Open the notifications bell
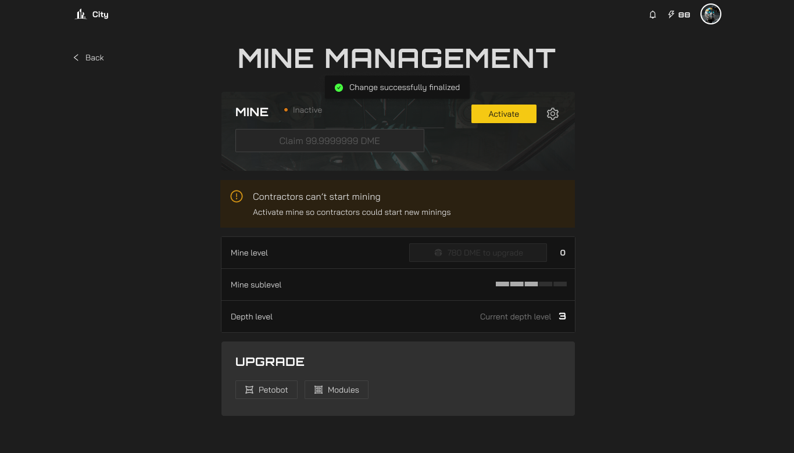This screenshot has width=794, height=453. tap(653, 15)
